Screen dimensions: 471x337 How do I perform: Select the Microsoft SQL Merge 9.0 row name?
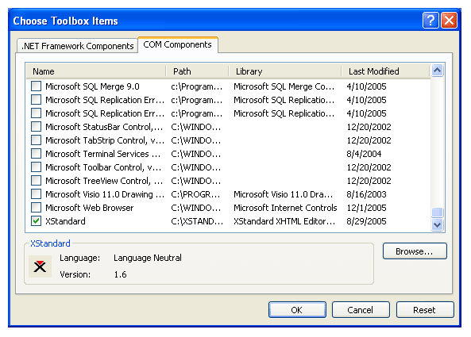click(92, 86)
